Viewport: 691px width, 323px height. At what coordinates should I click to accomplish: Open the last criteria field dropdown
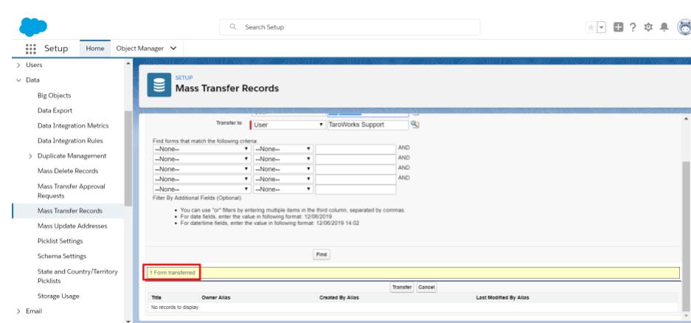[x=202, y=189]
